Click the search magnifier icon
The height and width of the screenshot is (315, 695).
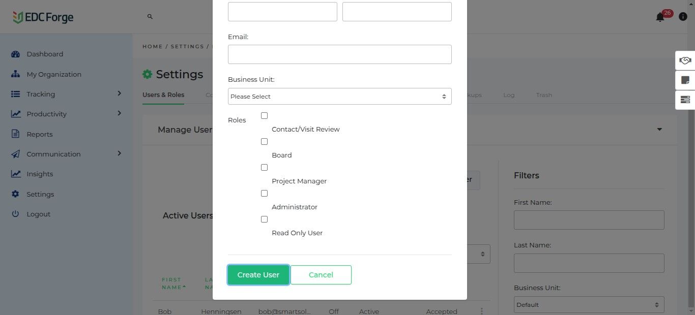coord(150,17)
